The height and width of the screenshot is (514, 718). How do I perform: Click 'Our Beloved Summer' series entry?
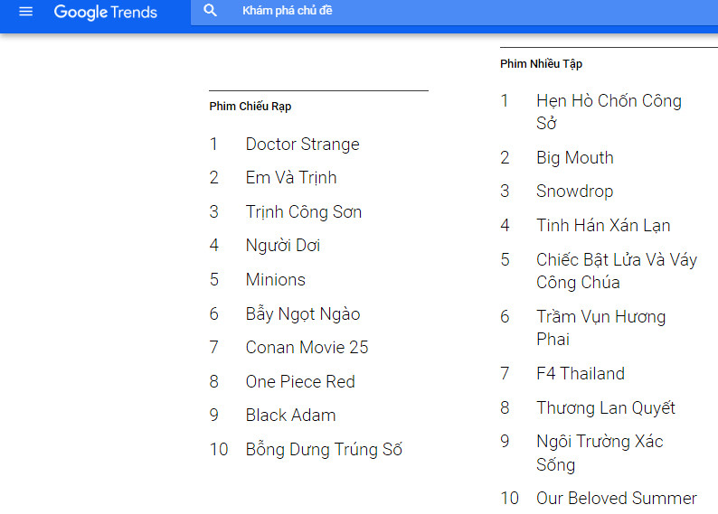[616, 499]
